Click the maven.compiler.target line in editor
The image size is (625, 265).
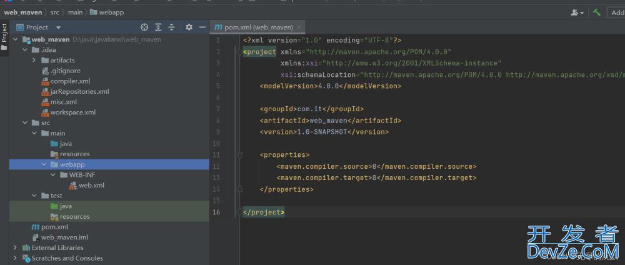click(376, 177)
